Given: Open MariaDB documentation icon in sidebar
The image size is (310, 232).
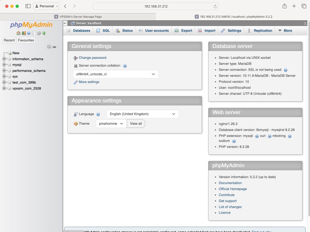Looking at the screenshot, I should pos(34,33).
